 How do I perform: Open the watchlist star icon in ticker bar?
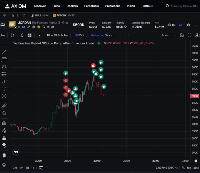(13, 15)
